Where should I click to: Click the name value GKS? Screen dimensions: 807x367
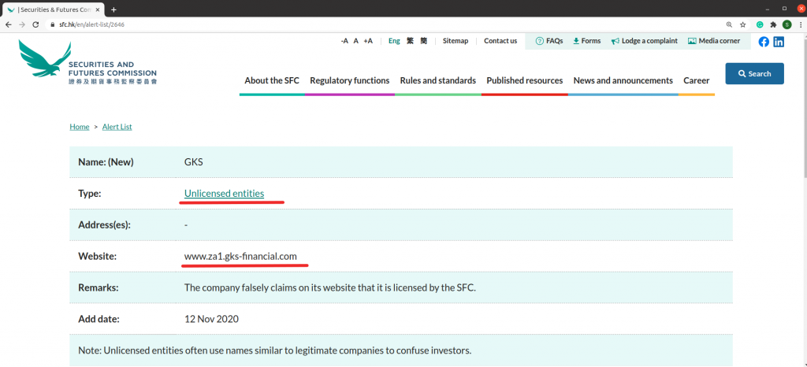coord(194,162)
